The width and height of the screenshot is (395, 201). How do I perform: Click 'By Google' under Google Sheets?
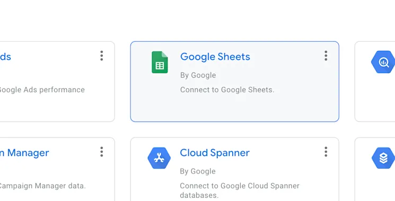click(x=198, y=75)
